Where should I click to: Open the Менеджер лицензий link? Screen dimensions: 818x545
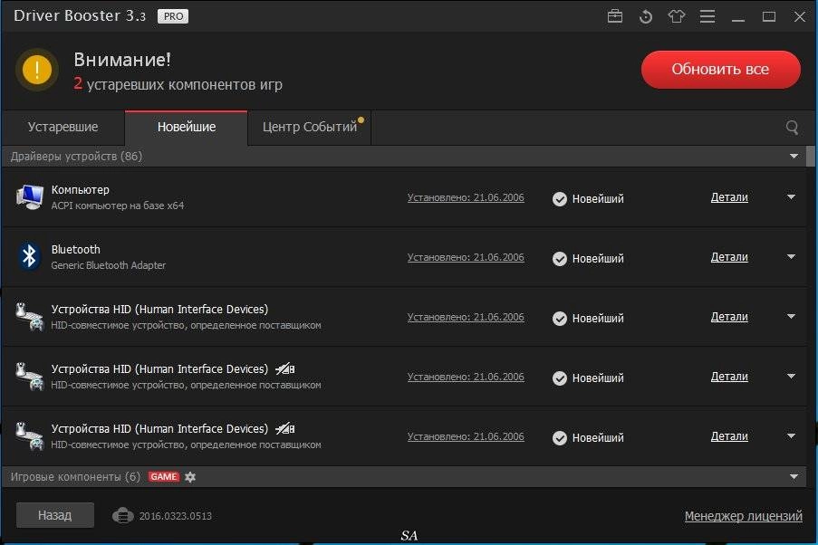point(744,516)
